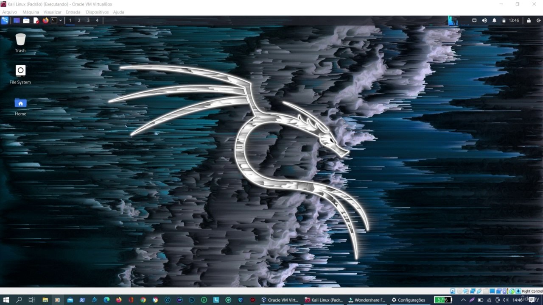This screenshot has width=543, height=305.
Task: Click the 57% battery indicator
Action: [442, 300]
